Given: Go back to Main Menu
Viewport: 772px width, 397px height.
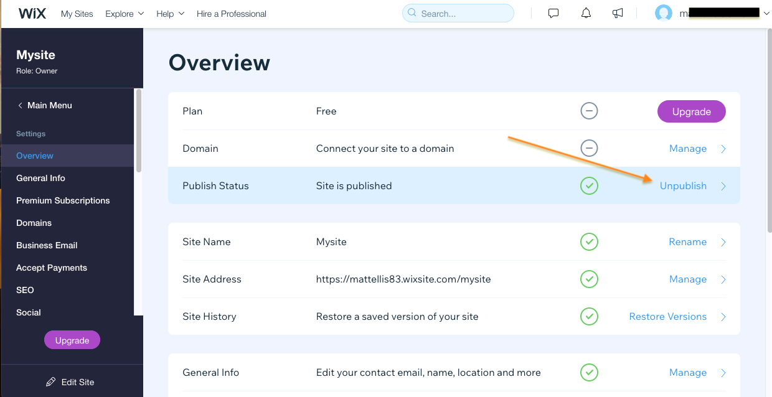Looking at the screenshot, I should [44, 105].
